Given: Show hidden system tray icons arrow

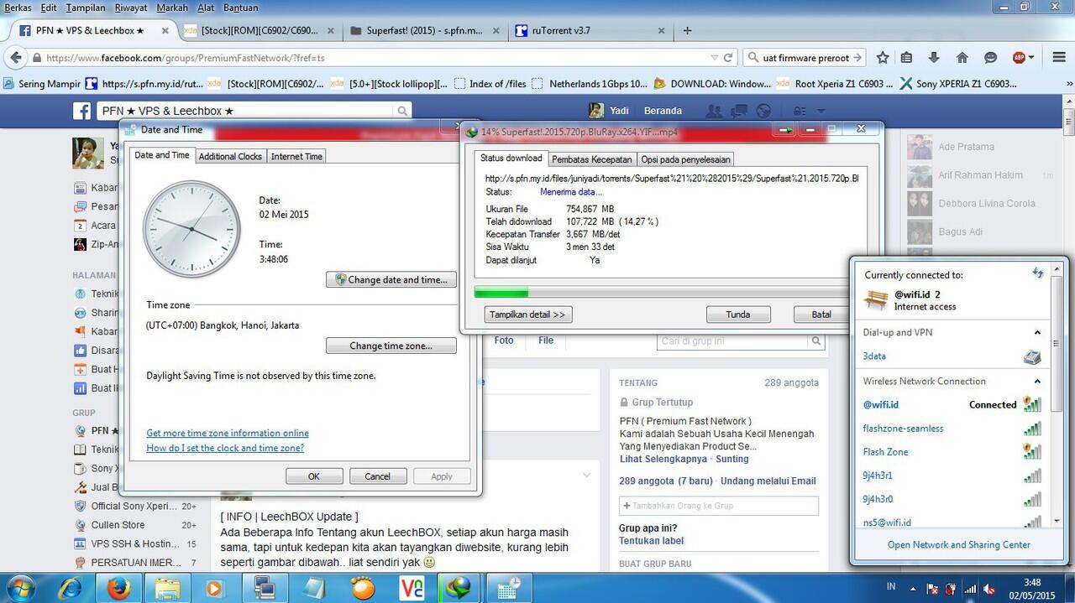Looking at the screenshot, I should (915, 588).
